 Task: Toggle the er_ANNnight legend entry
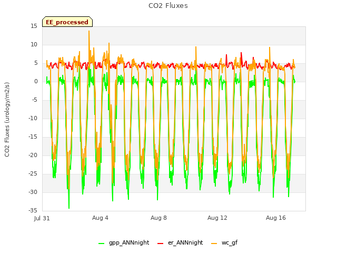[180, 243]
